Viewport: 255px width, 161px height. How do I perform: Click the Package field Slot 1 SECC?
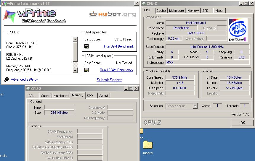pyautogui.click(x=196, y=33)
